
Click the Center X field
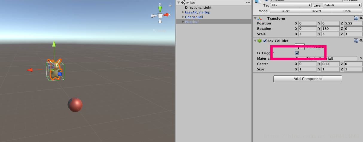[x=307, y=64]
